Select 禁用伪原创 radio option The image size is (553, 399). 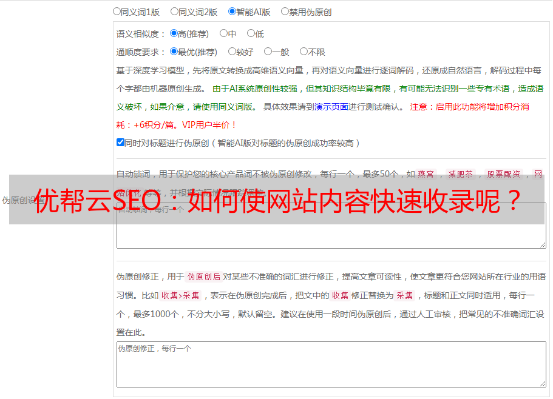[x=285, y=12]
